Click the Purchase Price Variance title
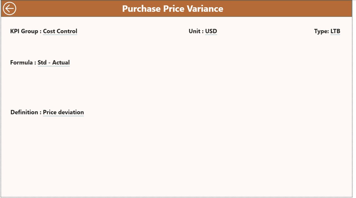 pyautogui.click(x=172, y=9)
